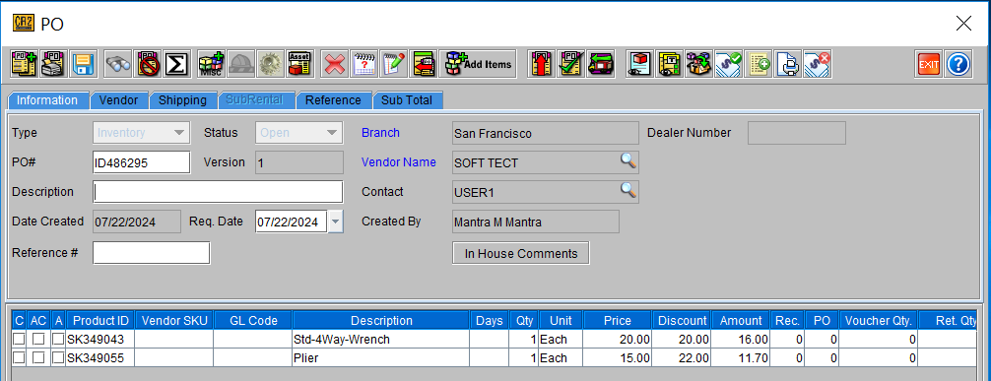Click the dollar sign with red X icon
Viewport: 991px width, 381px height.
[x=818, y=64]
